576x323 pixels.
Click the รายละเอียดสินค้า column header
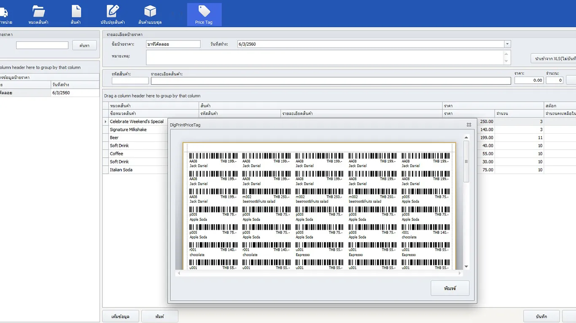(361, 114)
